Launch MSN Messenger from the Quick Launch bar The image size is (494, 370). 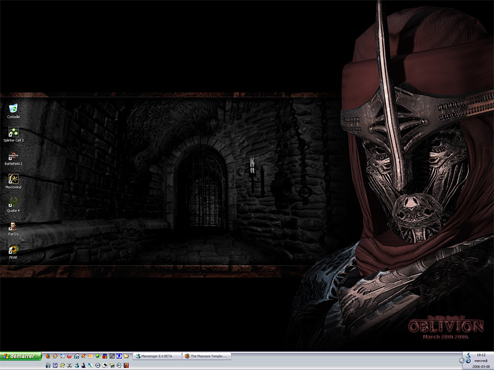pyautogui.click(x=77, y=365)
